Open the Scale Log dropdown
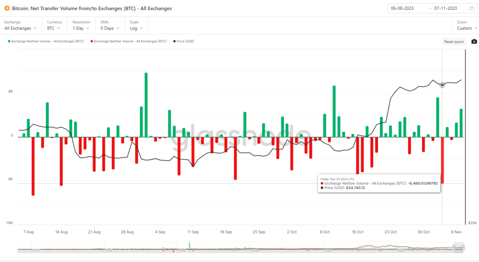Screen dimensions: 479x262 coord(136,28)
